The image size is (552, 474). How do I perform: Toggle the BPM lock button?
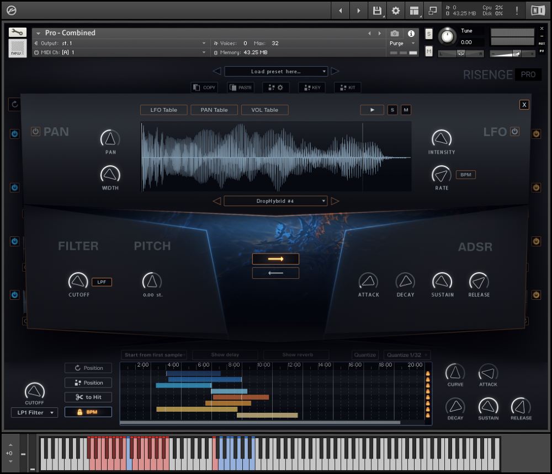pos(88,412)
